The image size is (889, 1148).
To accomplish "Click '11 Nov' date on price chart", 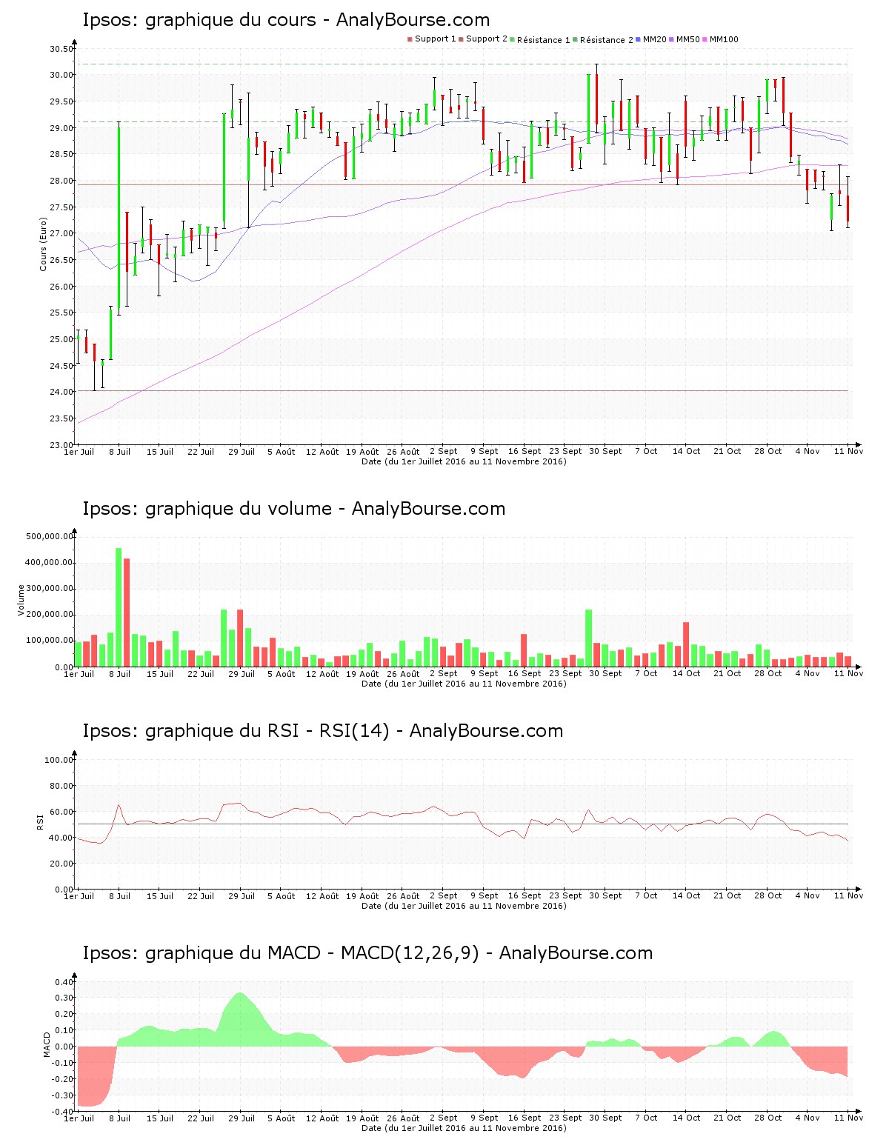I will tap(849, 452).
